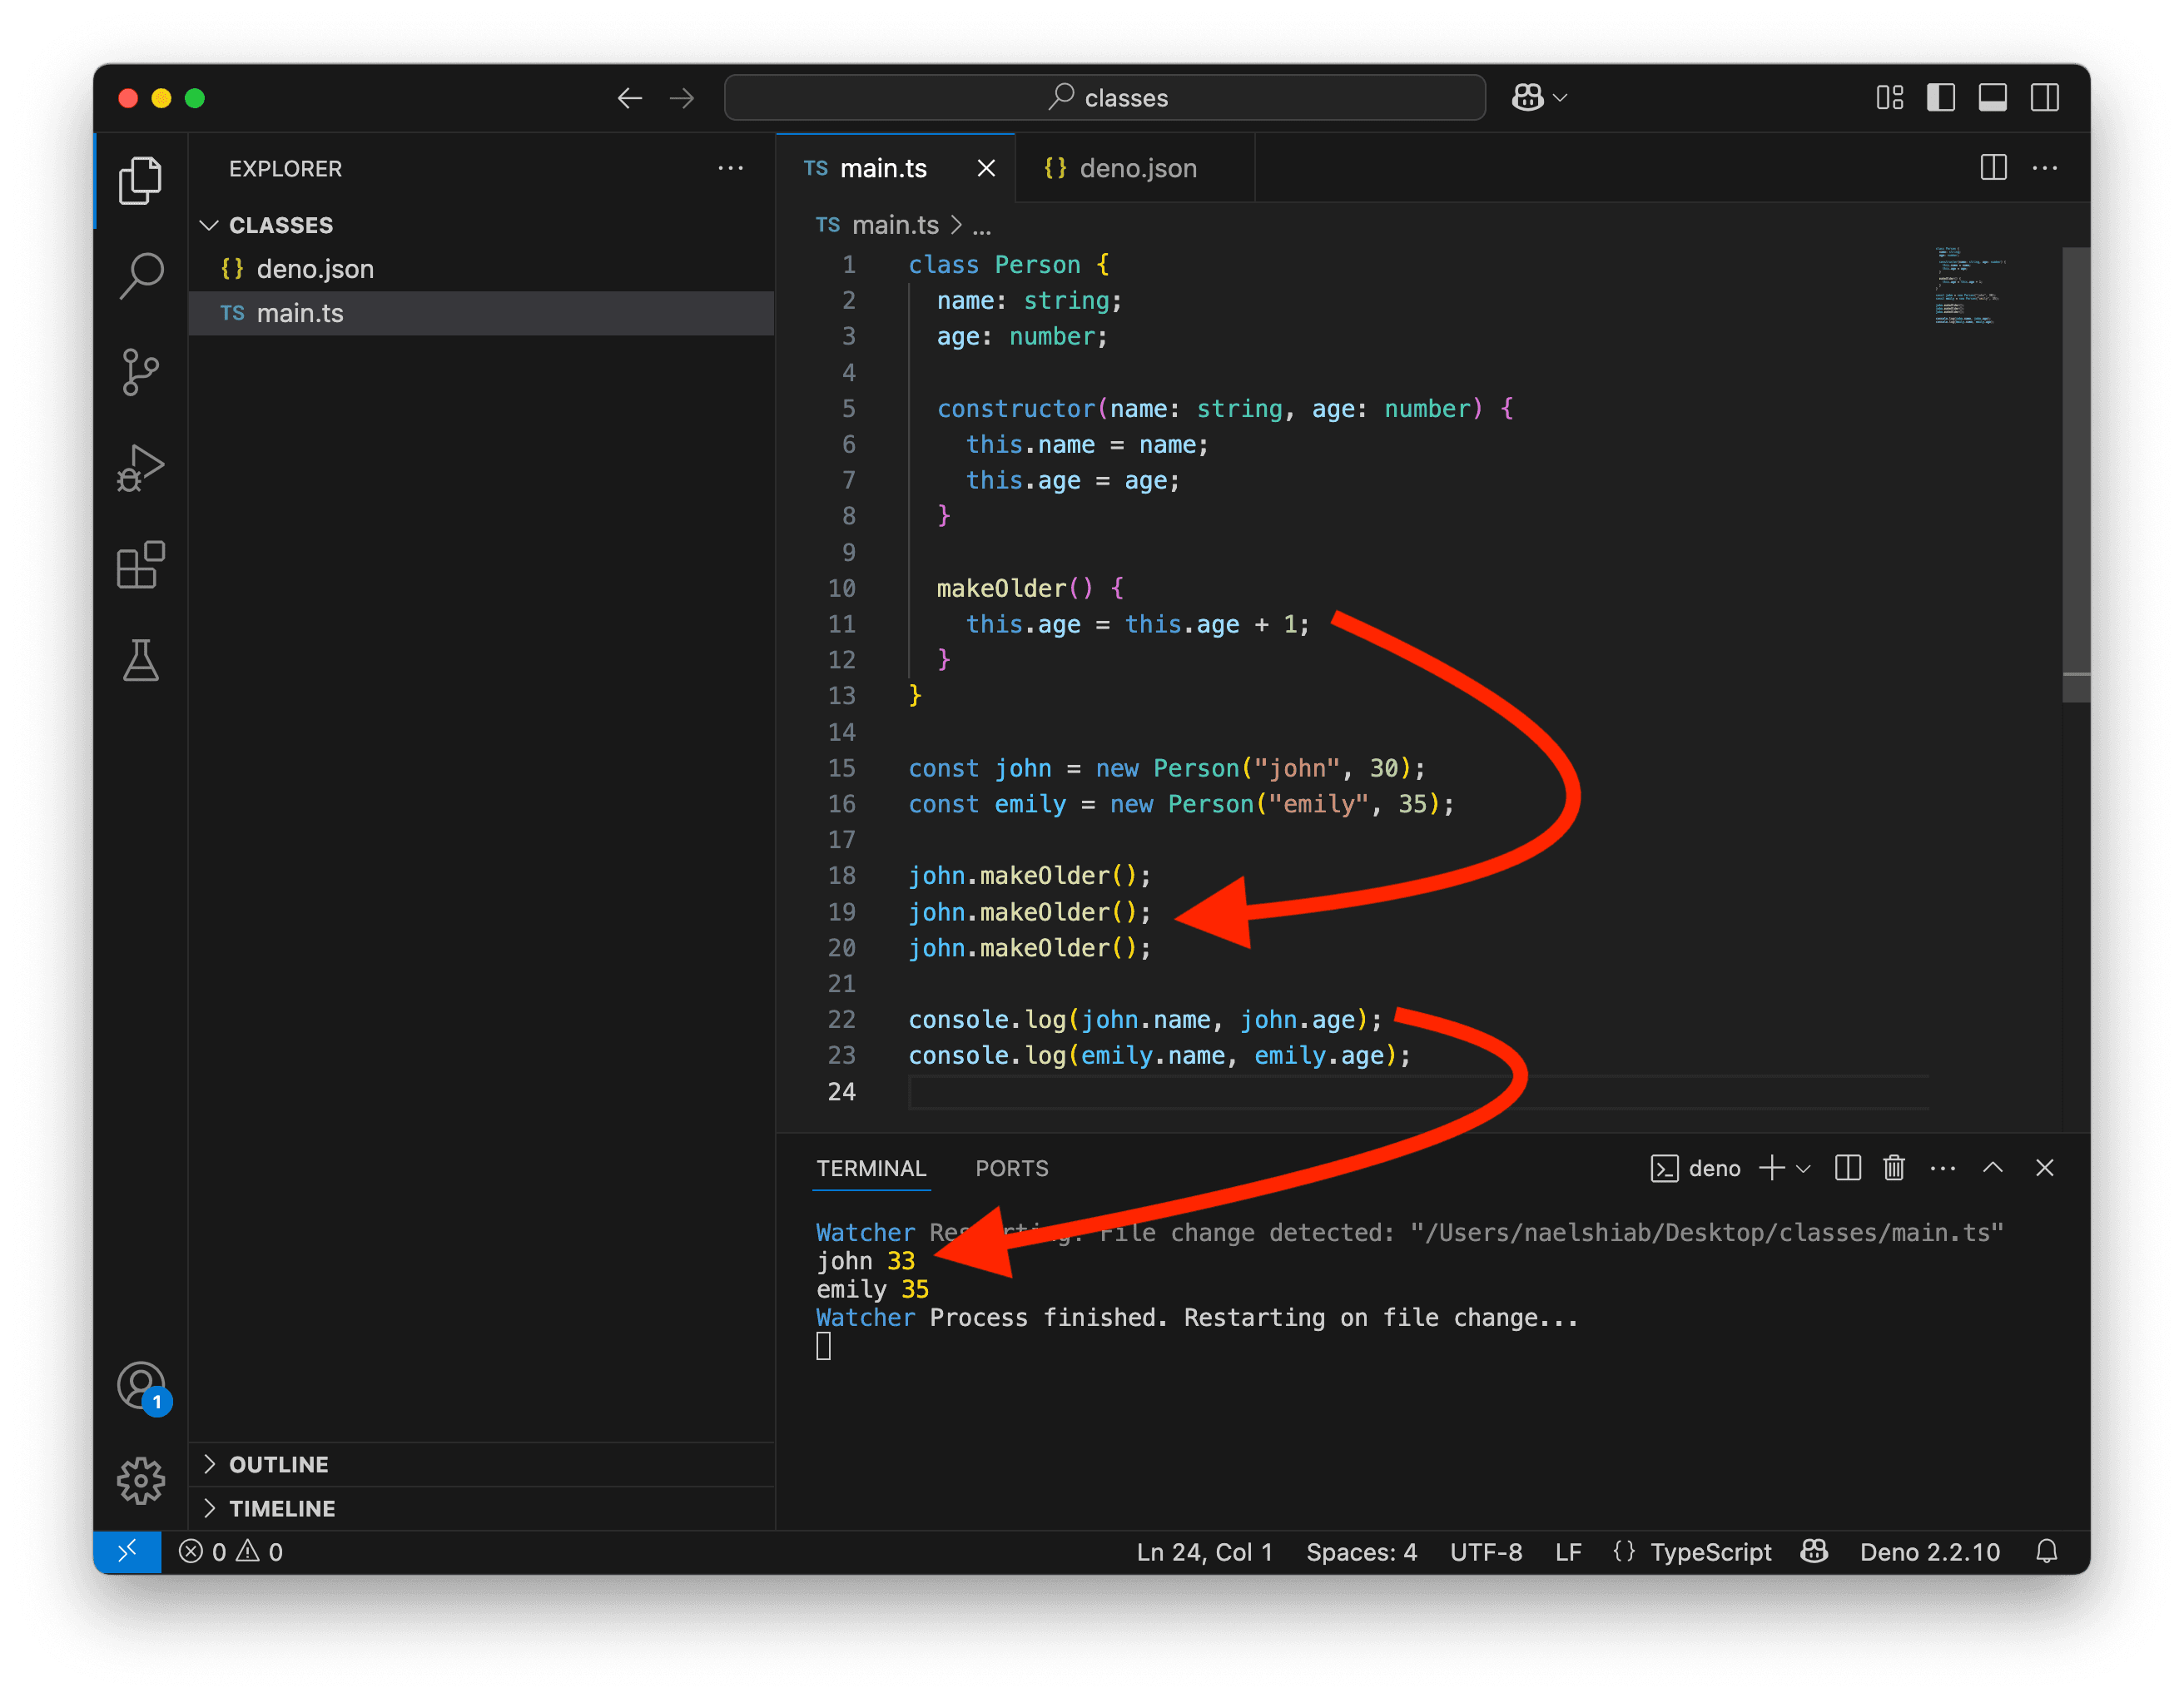Toggle the secondary side bar
Screen dimensions: 2184x1698
tap(2044, 98)
